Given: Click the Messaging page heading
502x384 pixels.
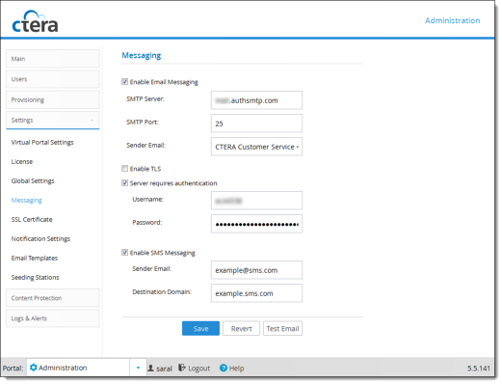Looking at the screenshot, I should click(x=142, y=55).
